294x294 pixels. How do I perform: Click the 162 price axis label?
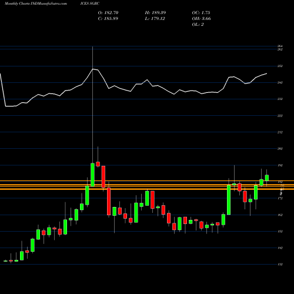point(280,215)
